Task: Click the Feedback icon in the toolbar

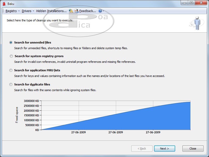Action: click(x=77, y=11)
